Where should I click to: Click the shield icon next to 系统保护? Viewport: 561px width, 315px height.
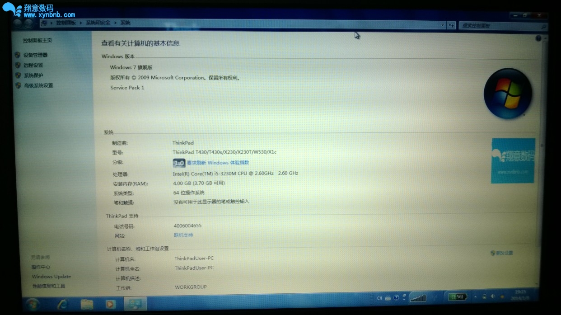(18, 75)
